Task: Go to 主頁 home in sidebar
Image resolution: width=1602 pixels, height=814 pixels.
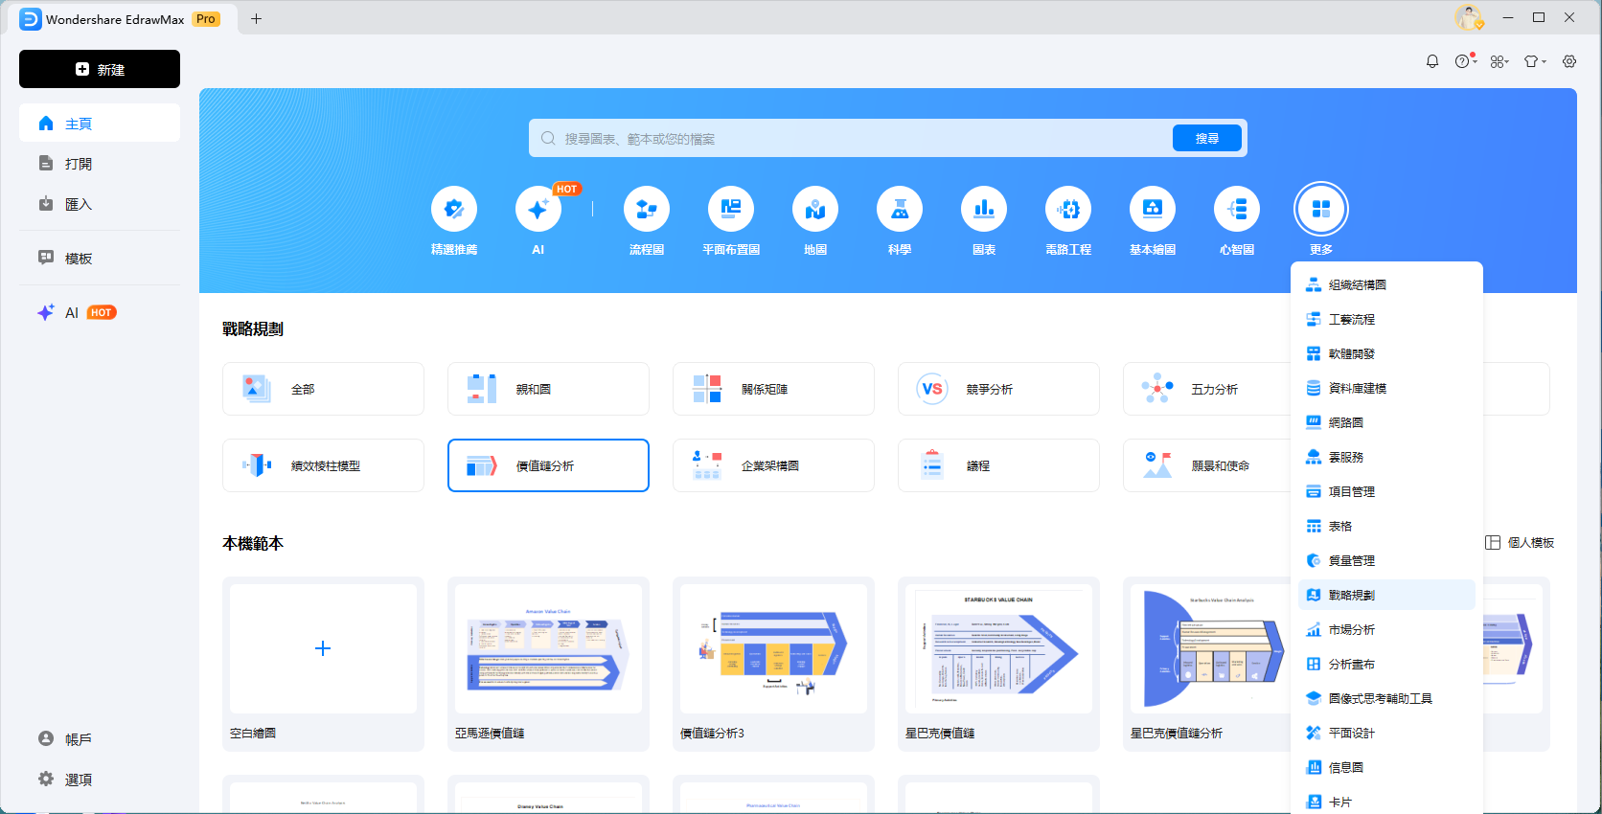Action: [x=100, y=124]
